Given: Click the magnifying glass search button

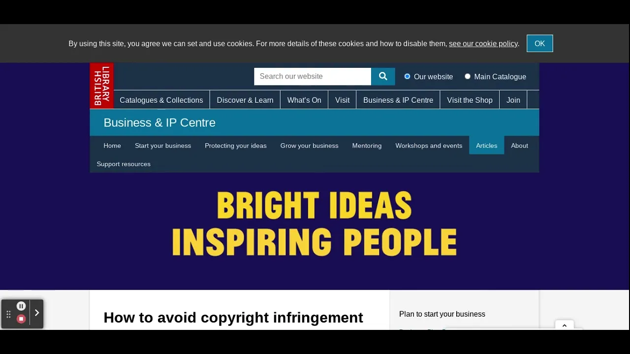Looking at the screenshot, I should pyautogui.click(x=383, y=76).
